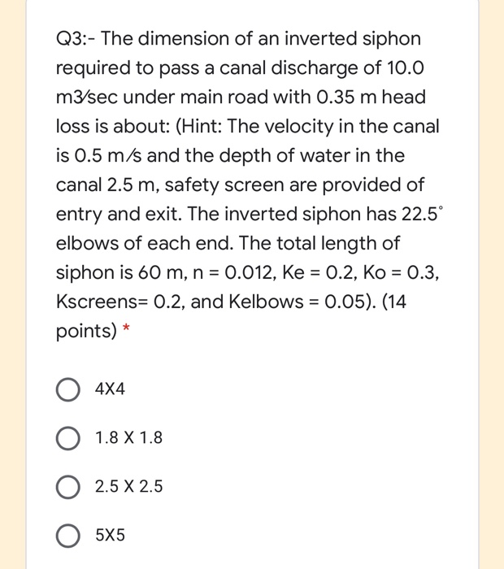Mark the 5X5 radio circle

(x=67, y=536)
